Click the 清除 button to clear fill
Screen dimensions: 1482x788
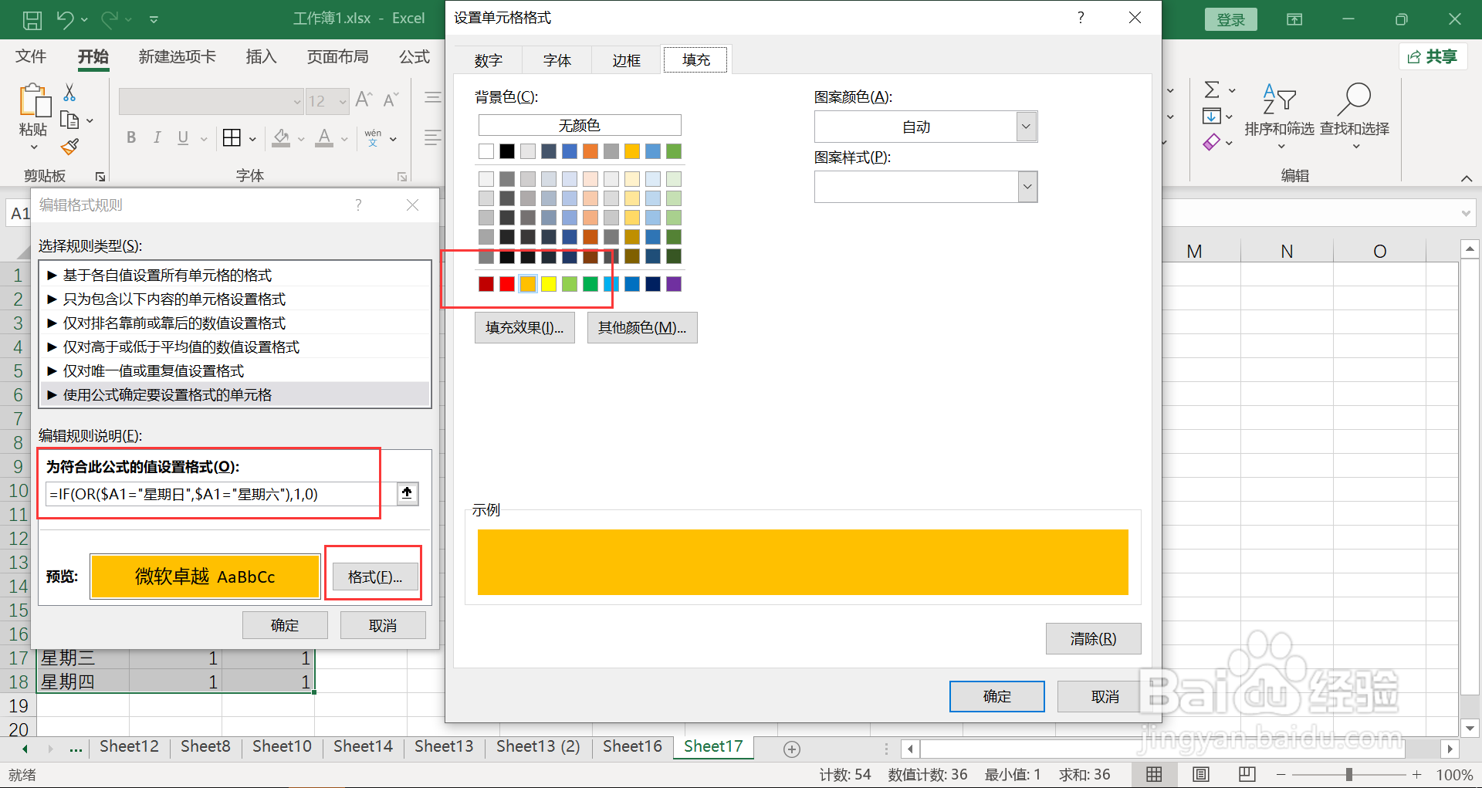(1093, 638)
